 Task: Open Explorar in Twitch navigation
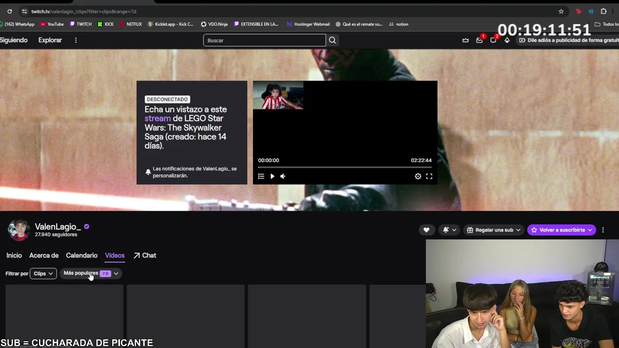(x=50, y=40)
